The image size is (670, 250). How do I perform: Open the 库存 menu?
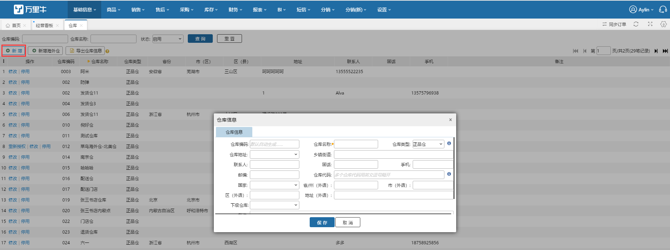pyautogui.click(x=211, y=10)
